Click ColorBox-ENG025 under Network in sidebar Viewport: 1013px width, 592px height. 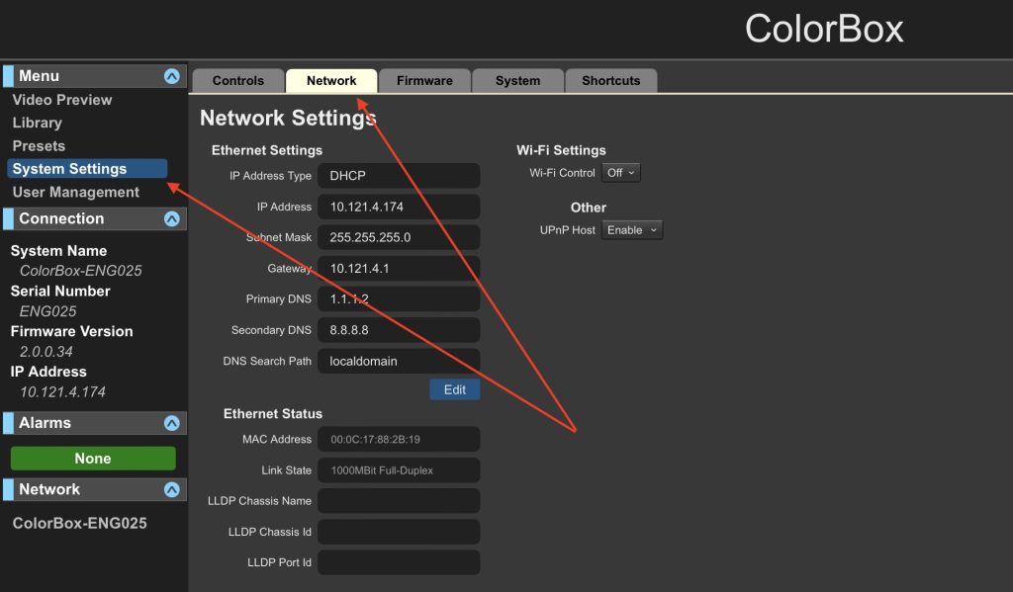(x=79, y=523)
